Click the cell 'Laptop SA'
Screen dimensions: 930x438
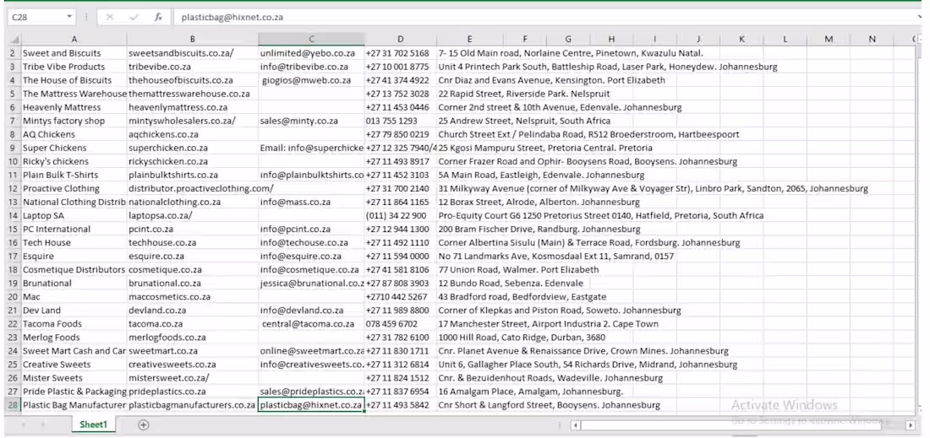pyautogui.click(x=74, y=215)
